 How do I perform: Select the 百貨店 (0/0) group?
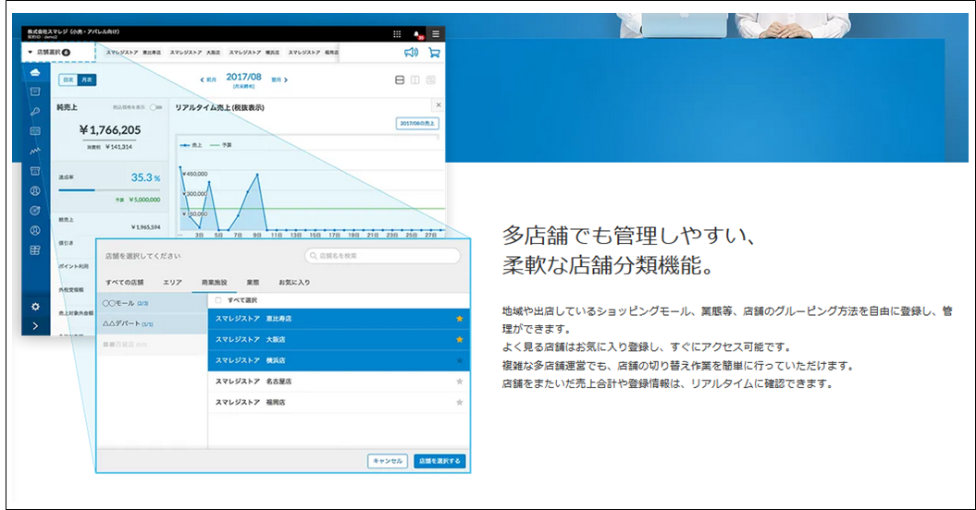tap(152, 344)
